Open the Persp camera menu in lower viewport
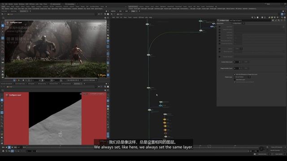 [85, 93]
